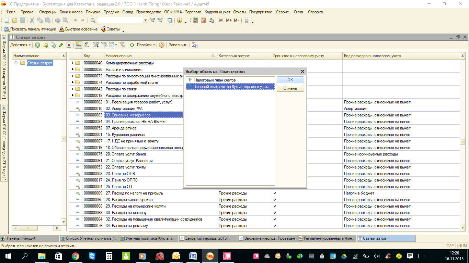The image size is (469, 263).
Task: Click the Быстрое освоение button
Action: pyautogui.click(x=79, y=29)
